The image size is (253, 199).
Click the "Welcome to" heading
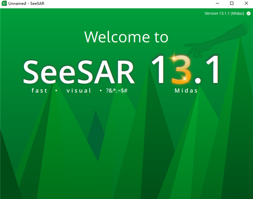tap(126, 36)
